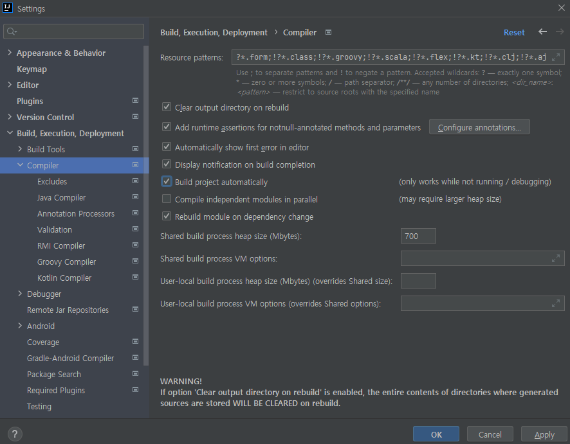Image resolution: width=570 pixels, height=444 pixels.
Task: Click the Configure annotations button
Action: (x=479, y=127)
